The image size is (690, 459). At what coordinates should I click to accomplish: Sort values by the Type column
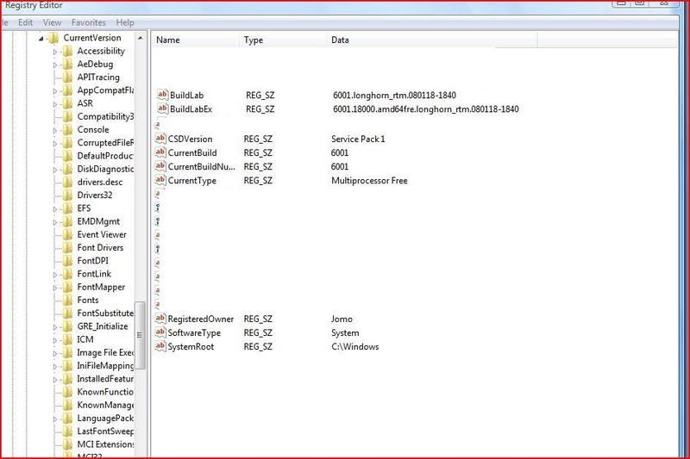284,40
